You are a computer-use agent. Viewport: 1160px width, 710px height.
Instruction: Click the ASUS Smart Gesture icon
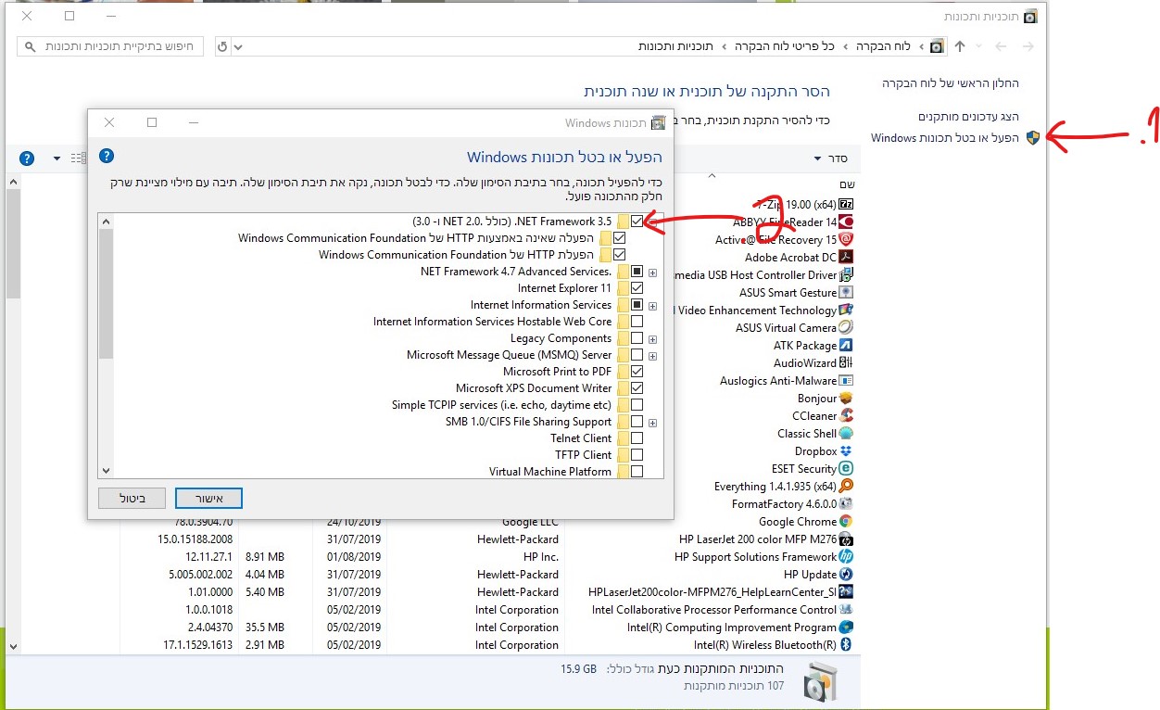click(x=846, y=292)
